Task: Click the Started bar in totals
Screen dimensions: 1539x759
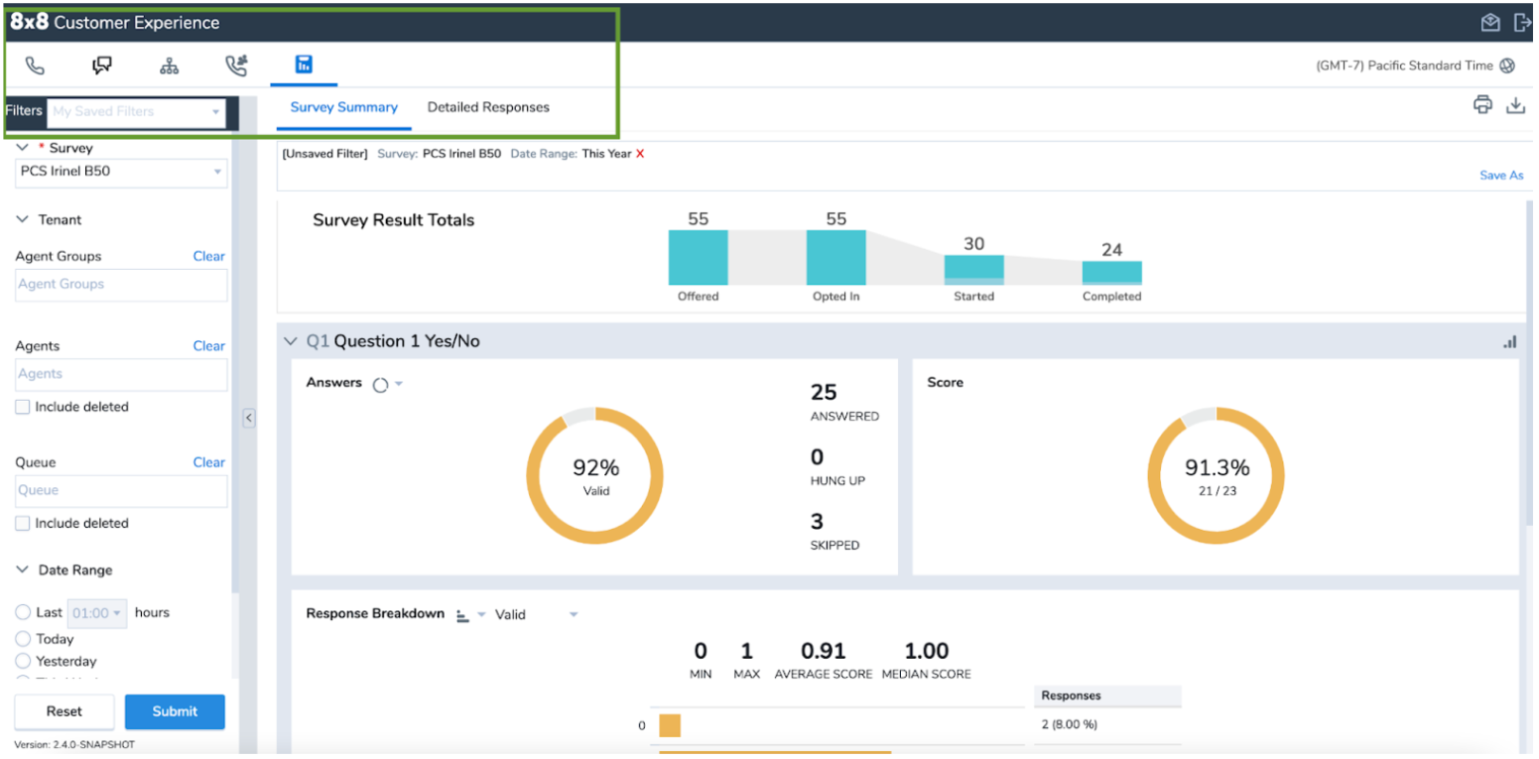Action: 973,270
